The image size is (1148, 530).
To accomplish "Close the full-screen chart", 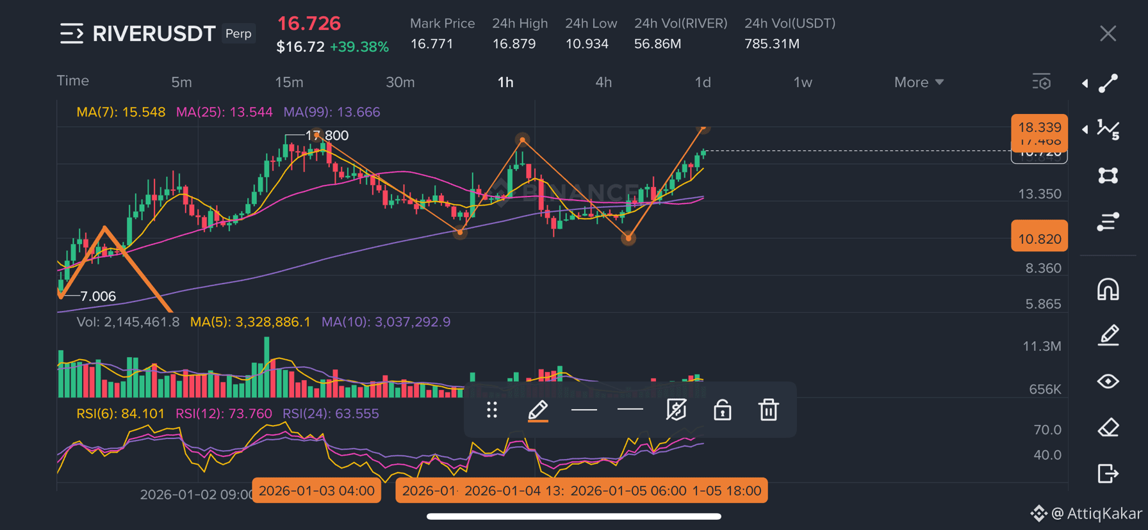I will pos(1108,33).
